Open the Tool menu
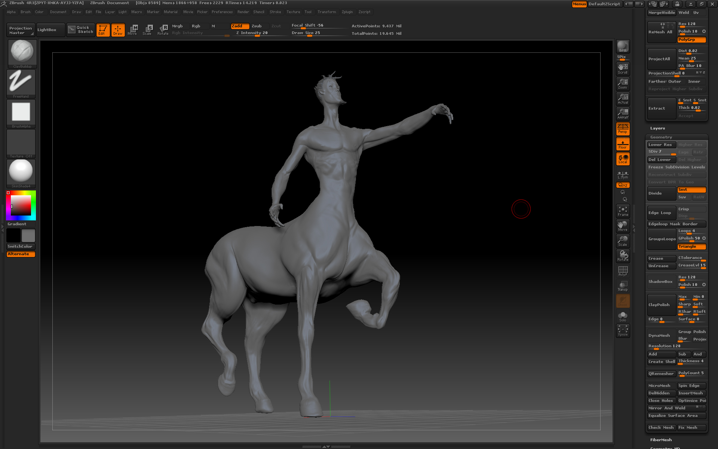 point(308,12)
